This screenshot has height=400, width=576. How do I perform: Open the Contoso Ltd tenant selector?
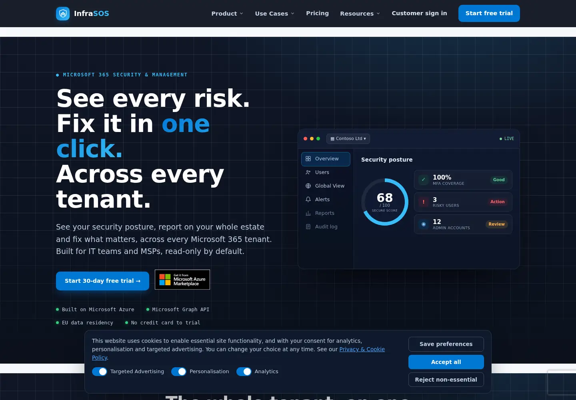coord(348,139)
